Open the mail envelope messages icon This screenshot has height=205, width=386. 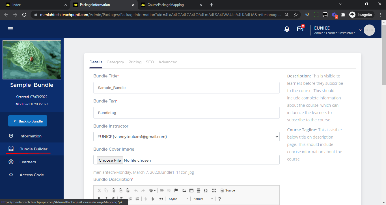click(300, 29)
